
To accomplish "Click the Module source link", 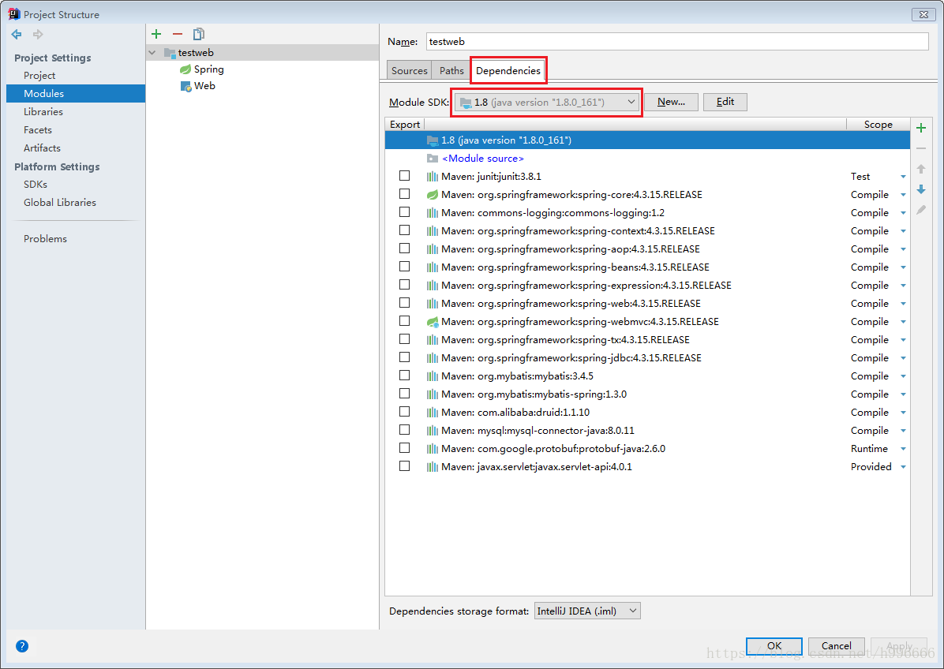I will pos(483,159).
